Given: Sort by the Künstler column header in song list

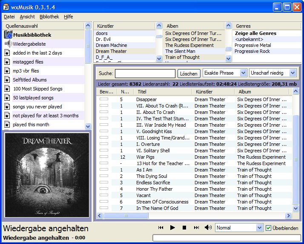Looking at the screenshot, I should (213, 92).
